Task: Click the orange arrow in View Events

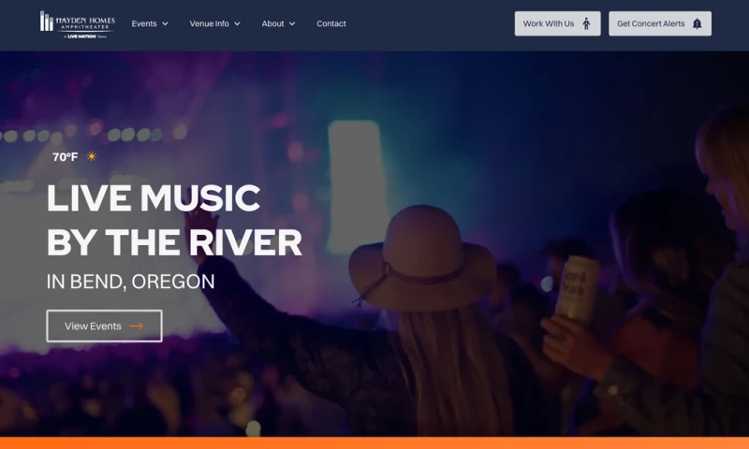Action: pos(136,326)
